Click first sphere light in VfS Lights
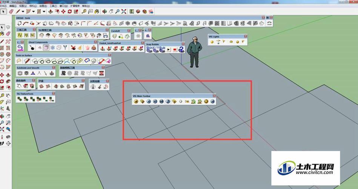 [212, 42]
